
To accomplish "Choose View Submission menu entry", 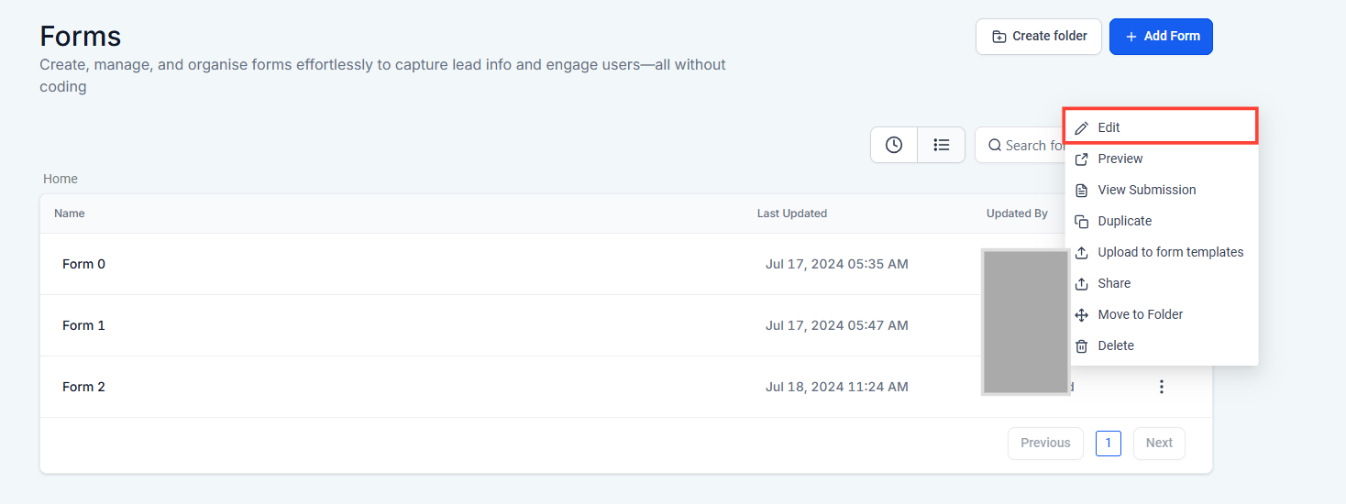I will coord(1146,191).
